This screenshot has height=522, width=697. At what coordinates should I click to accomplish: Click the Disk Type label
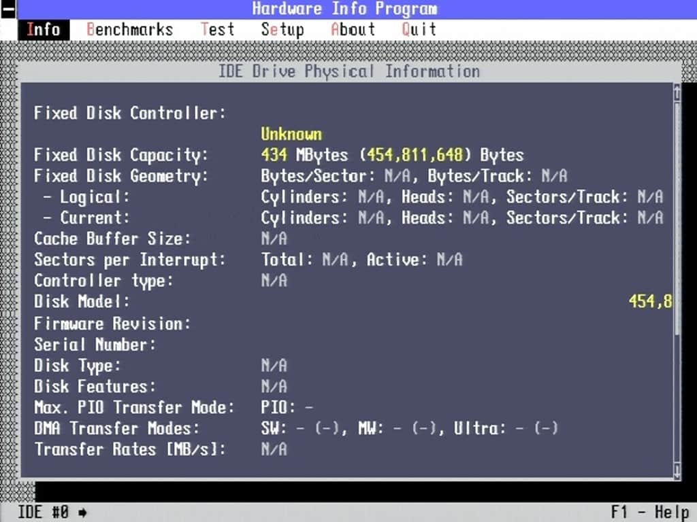(78, 366)
